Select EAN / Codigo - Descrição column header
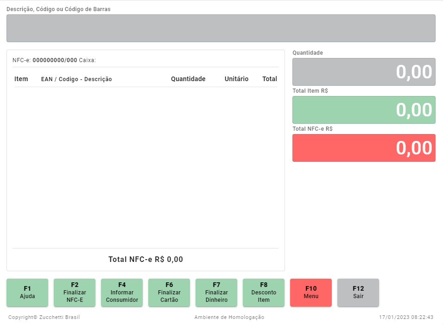This screenshot has height=325, width=443. (x=76, y=79)
